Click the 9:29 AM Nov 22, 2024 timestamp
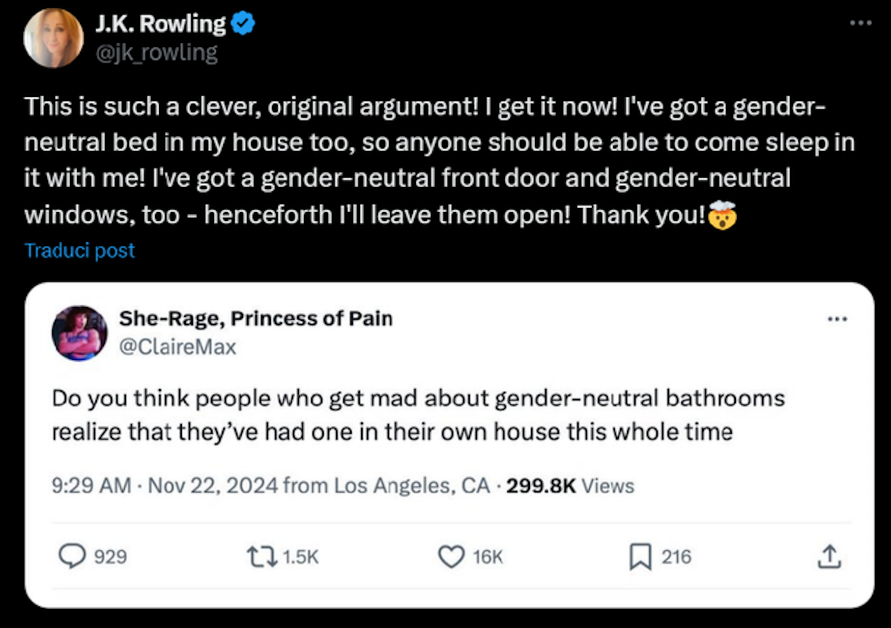 [x=165, y=485]
